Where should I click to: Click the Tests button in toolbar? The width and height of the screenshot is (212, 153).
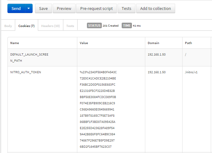tap(126, 8)
